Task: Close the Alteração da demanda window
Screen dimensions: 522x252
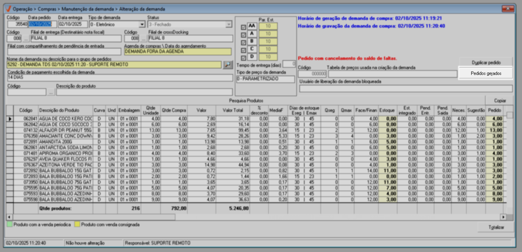Action: click(x=508, y=9)
